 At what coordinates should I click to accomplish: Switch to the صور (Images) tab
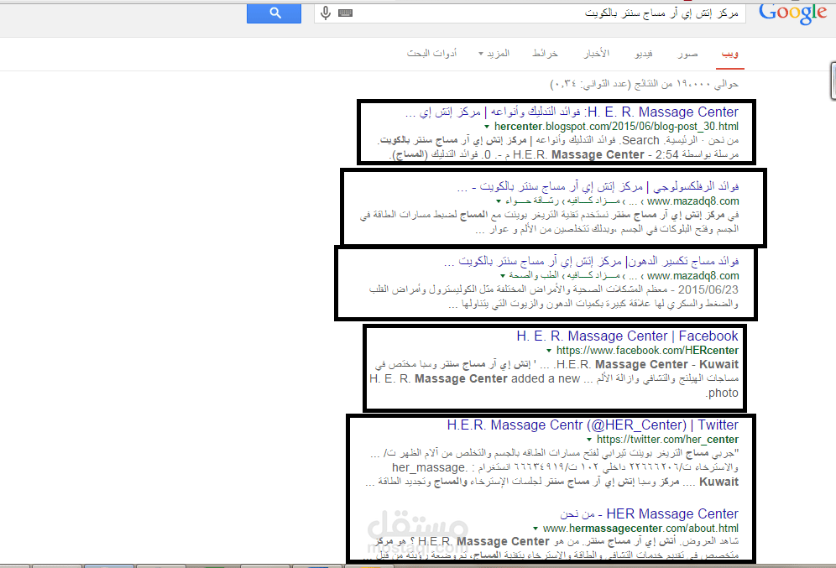687,54
